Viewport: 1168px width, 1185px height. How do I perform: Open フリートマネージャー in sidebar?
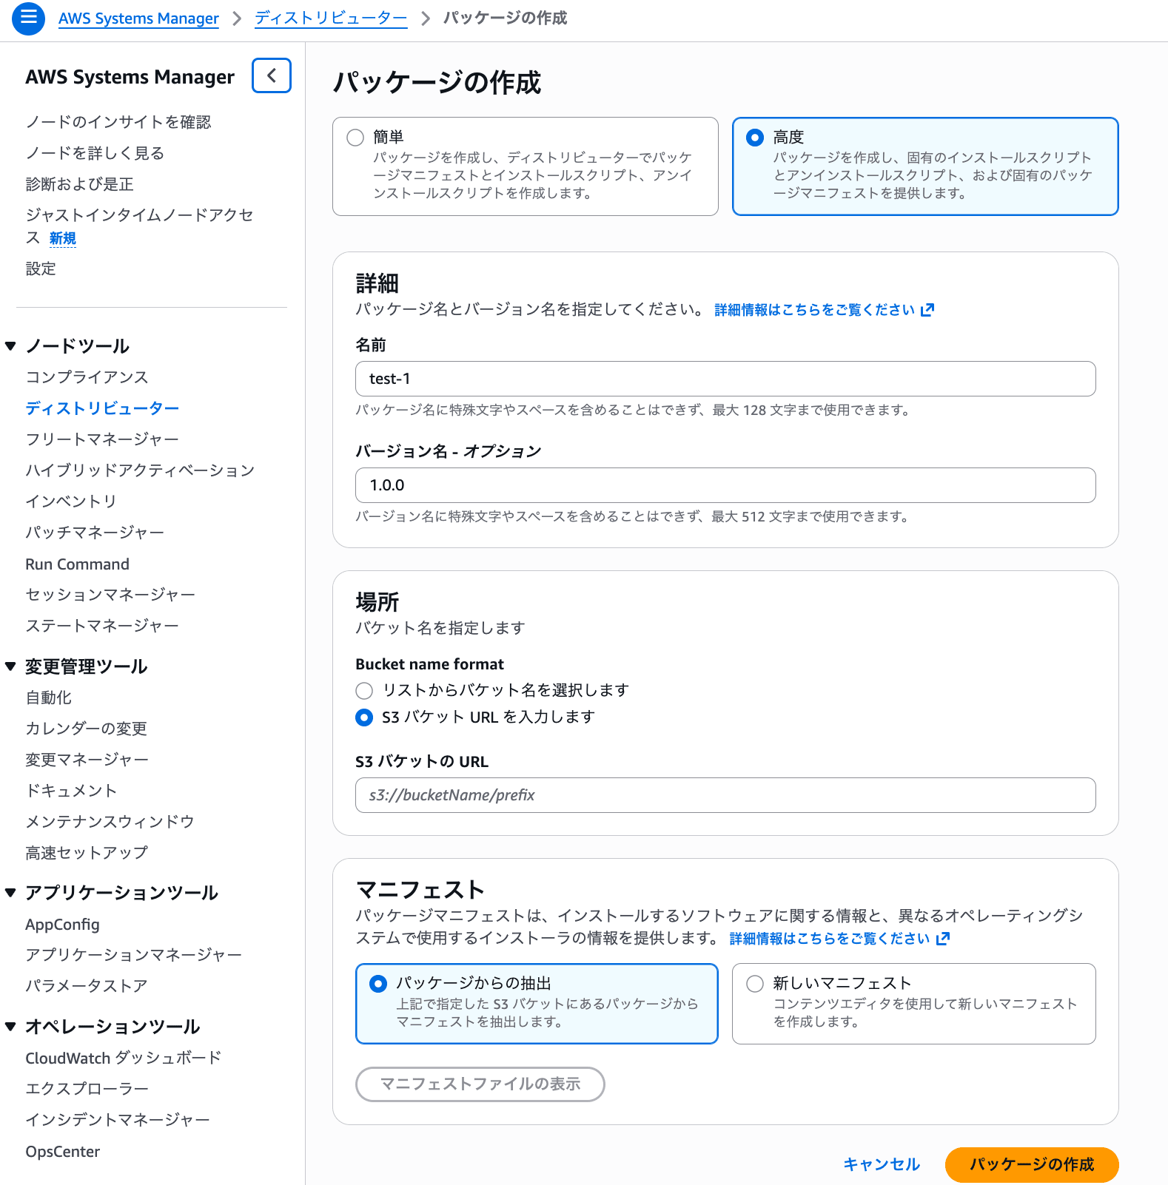(x=102, y=439)
